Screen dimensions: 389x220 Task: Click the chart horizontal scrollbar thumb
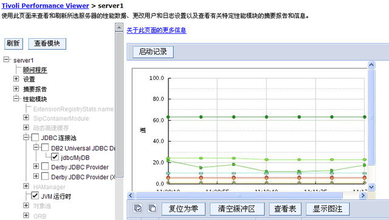click(239, 196)
